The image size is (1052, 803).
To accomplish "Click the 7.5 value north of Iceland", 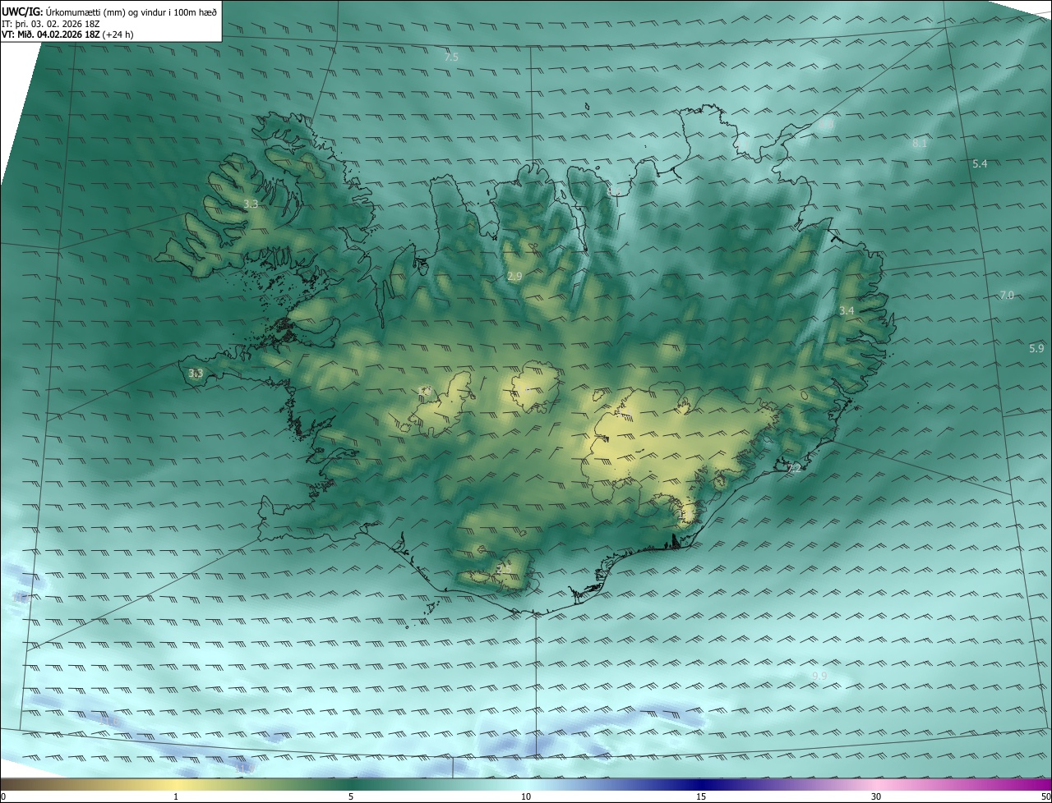I will pos(451,57).
